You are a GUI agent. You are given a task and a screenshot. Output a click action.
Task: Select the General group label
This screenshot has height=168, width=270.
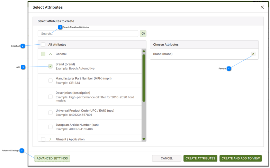61,54
